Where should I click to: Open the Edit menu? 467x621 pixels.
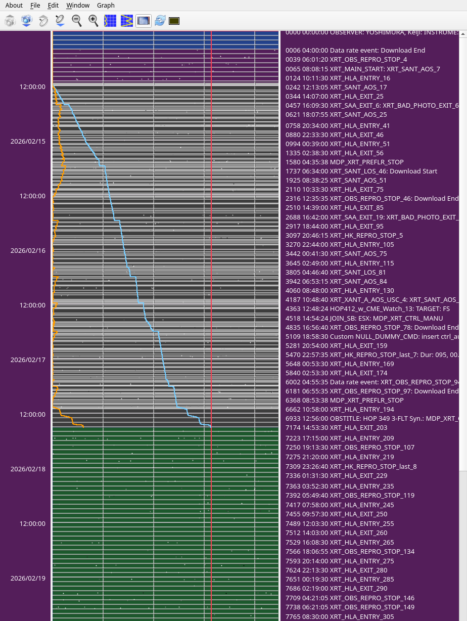(53, 5)
